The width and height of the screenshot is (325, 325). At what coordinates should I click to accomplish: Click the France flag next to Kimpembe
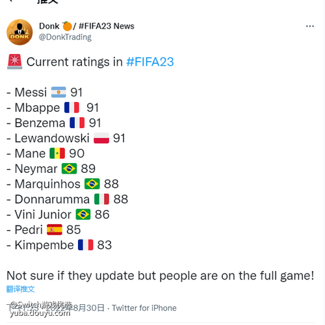[85, 245]
